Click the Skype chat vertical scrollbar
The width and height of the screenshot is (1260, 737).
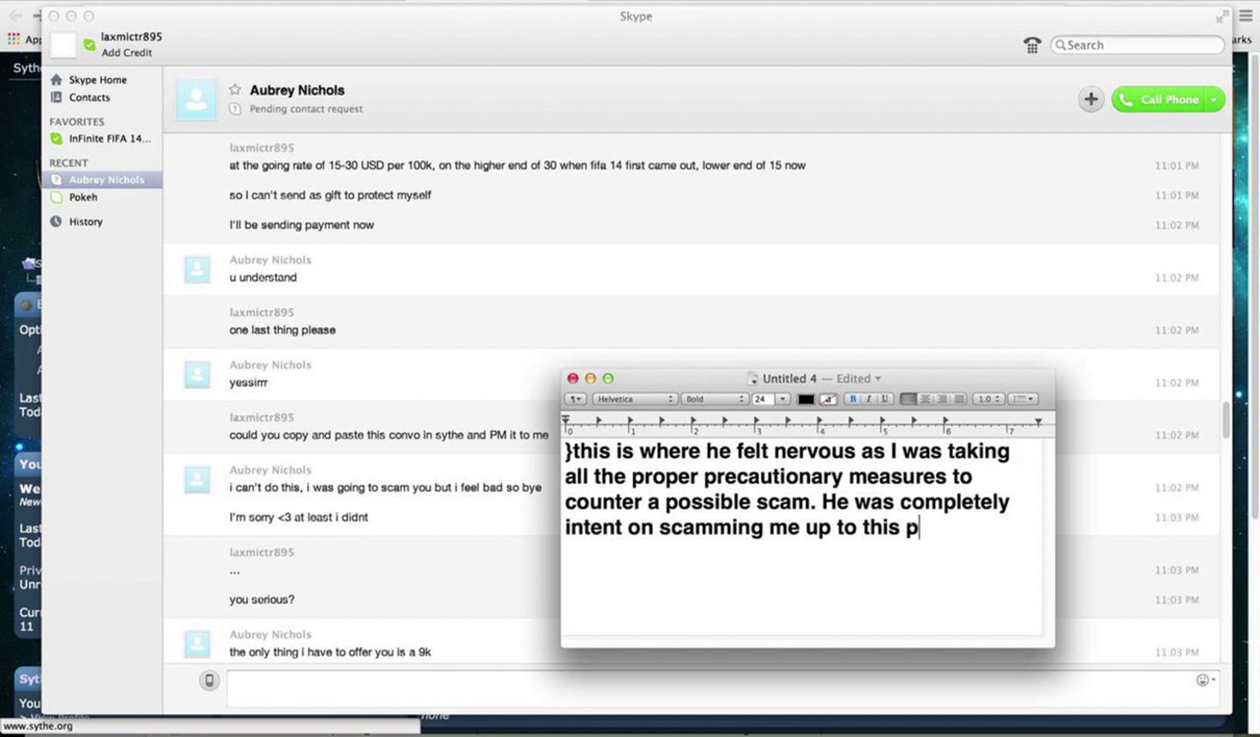click(x=1226, y=420)
